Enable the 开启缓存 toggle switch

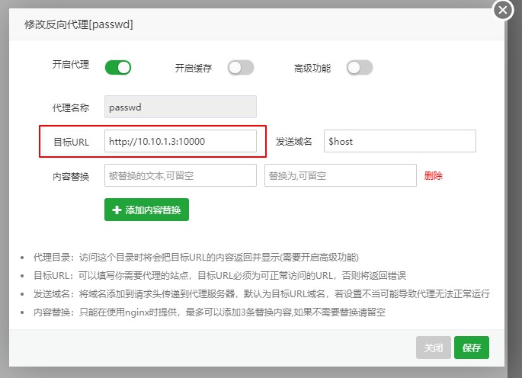(240, 68)
